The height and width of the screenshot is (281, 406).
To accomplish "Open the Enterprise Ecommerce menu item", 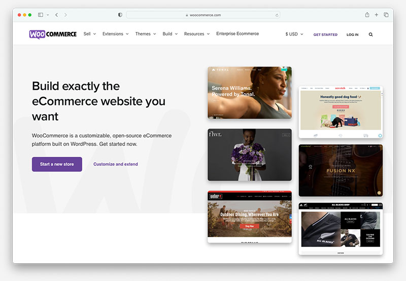I will [238, 33].
